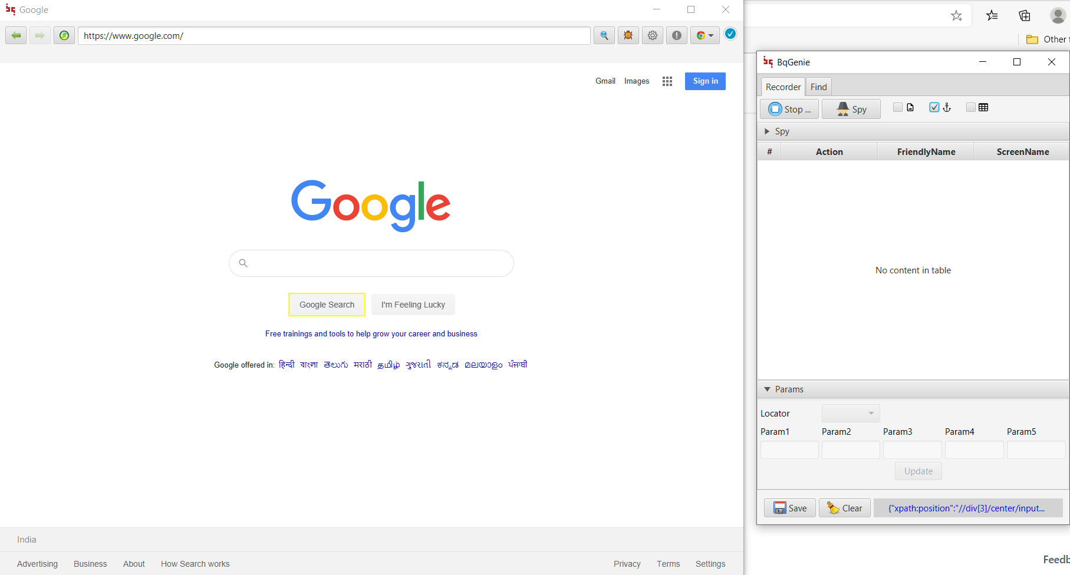The width and height of the screenshot is (1070, 575).
Task: Click the Update button in Params
Action: tap(918, 471)
